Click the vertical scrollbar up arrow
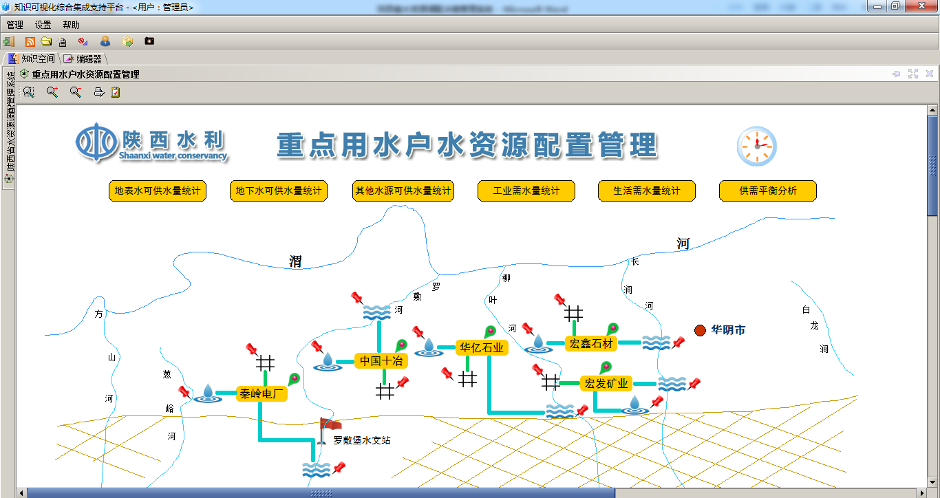 (933, 110)
